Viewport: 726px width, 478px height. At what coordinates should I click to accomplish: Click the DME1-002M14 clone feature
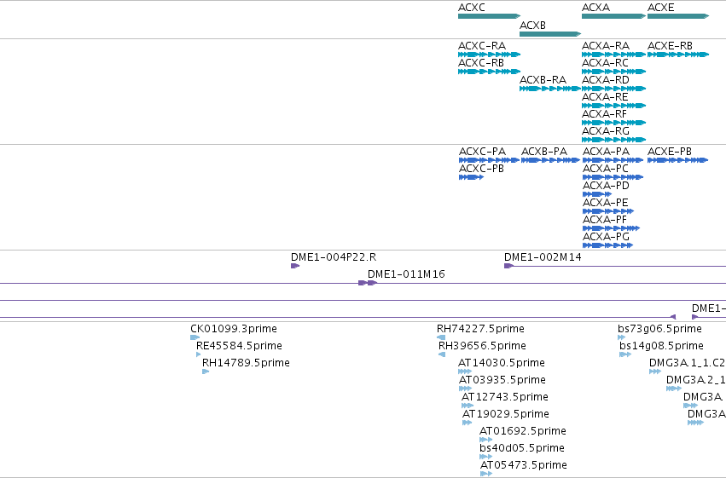pos(508,266)
